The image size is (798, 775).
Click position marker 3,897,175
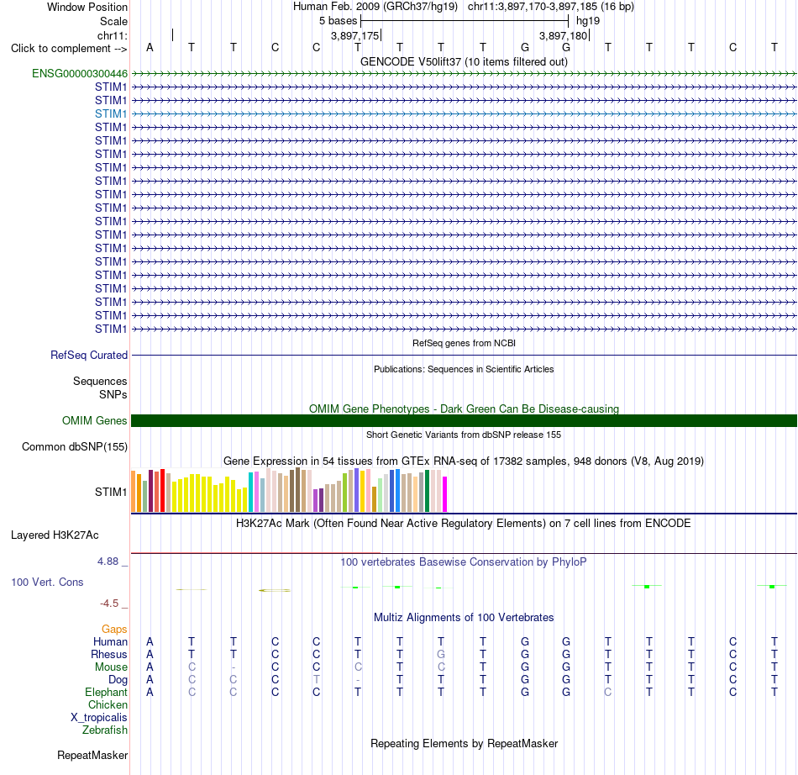355,35
